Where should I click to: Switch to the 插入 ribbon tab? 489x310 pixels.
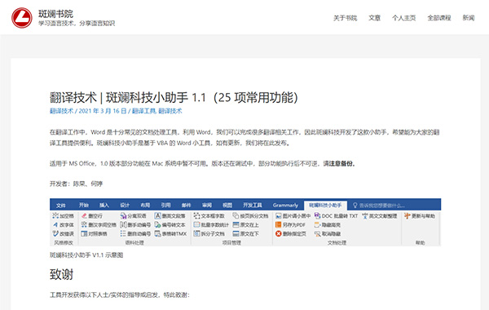click(x=104, y=205)
